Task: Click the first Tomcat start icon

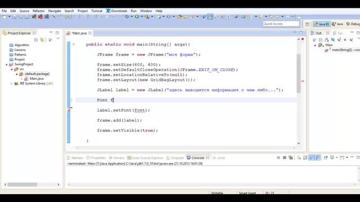Action: click(x=34, y=16)
